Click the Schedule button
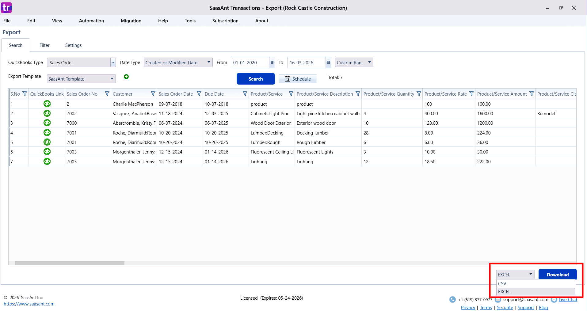 [x=298, y=79]
